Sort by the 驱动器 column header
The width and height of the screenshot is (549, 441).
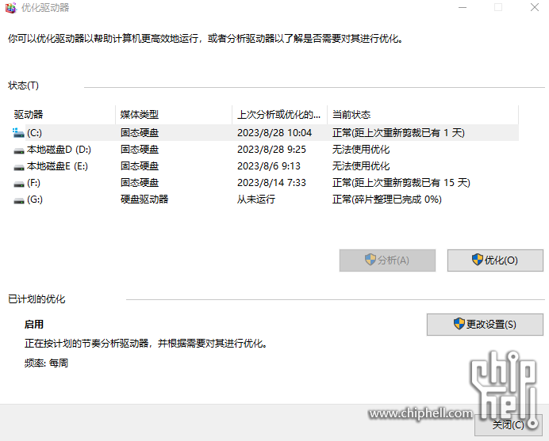pyautogui.click(x=63, y=115)
